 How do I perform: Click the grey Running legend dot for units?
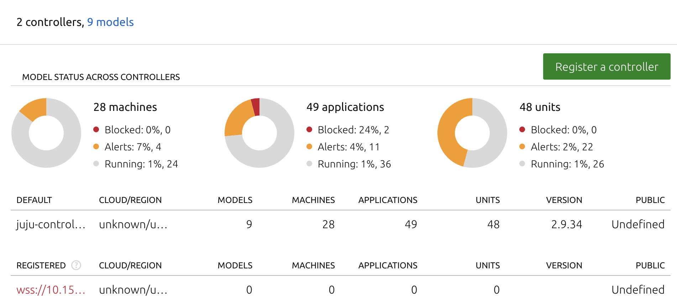pyautogui.click(x=522, y=164)
